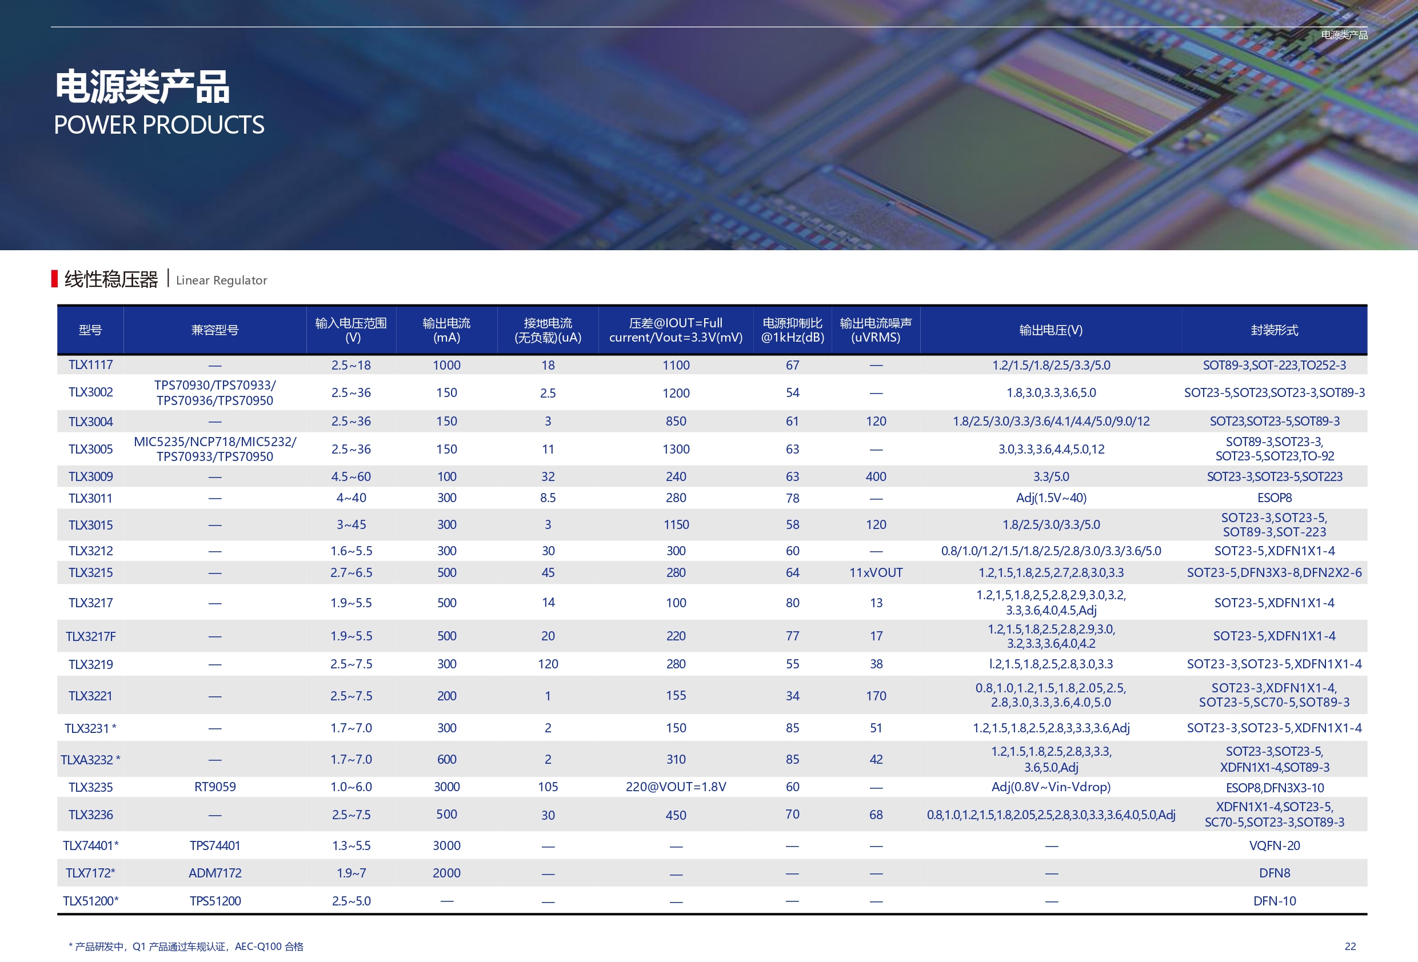The width and height of the screenshot is (1418, 962).
Task: Click the 电源类产品 main title
Action: click(x=142, y=87)
